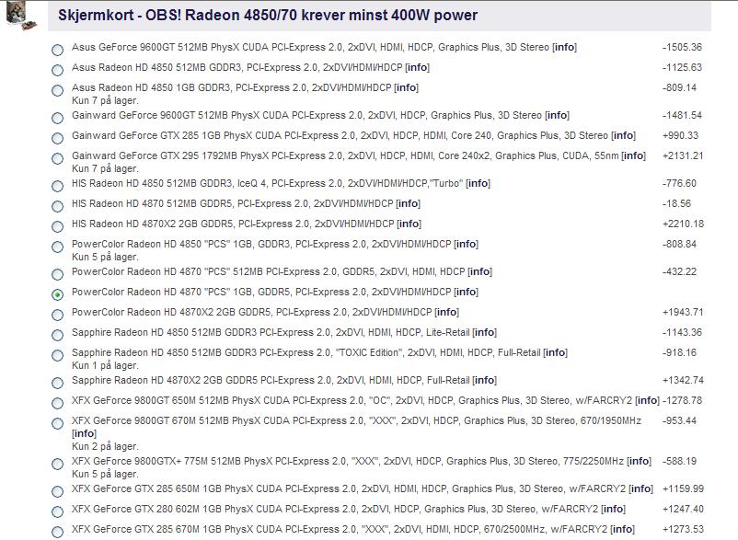738x540 pixels.
Task: Click price difference -432.22
Action: (679, 271)
